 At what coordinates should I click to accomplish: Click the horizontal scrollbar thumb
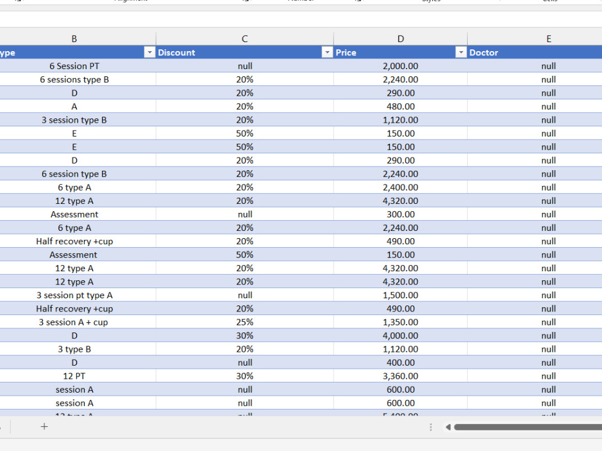[528, 427]
